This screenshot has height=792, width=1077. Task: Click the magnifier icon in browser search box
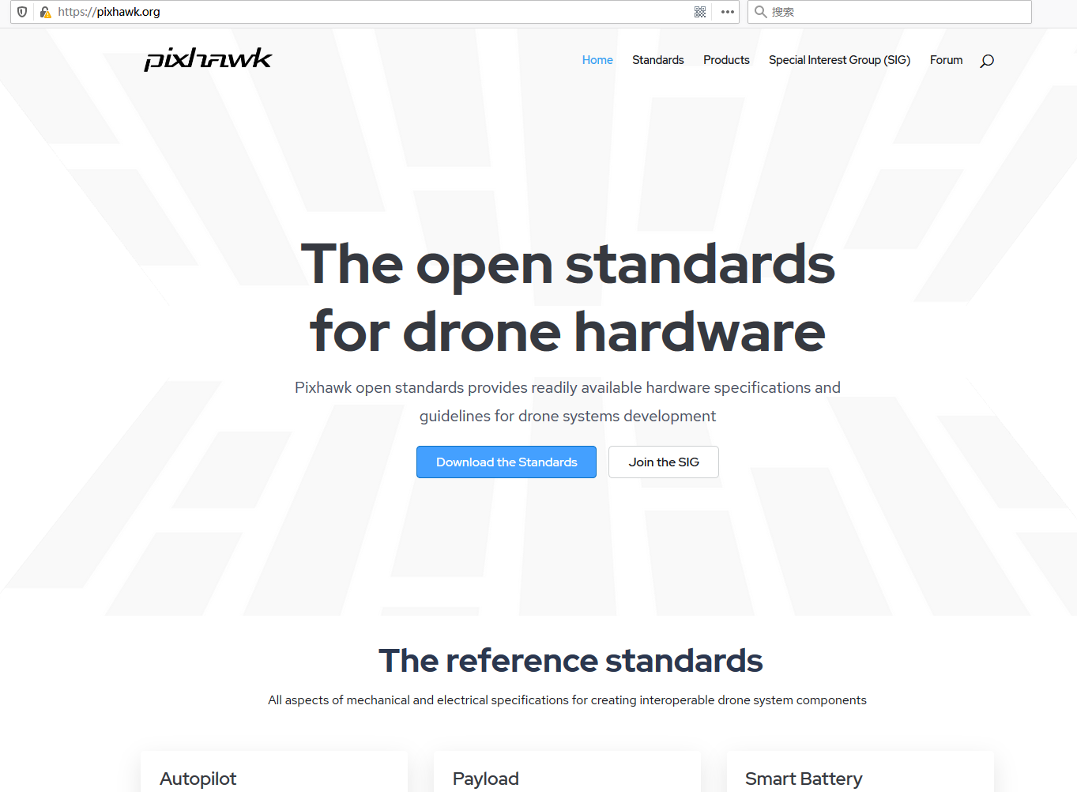click(x=761, y=12)
